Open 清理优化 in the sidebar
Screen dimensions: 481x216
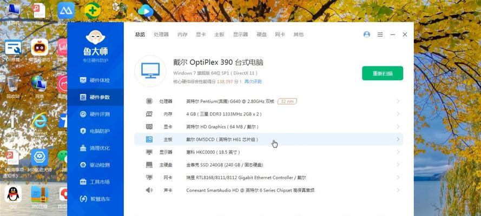[x=95, y=148]
